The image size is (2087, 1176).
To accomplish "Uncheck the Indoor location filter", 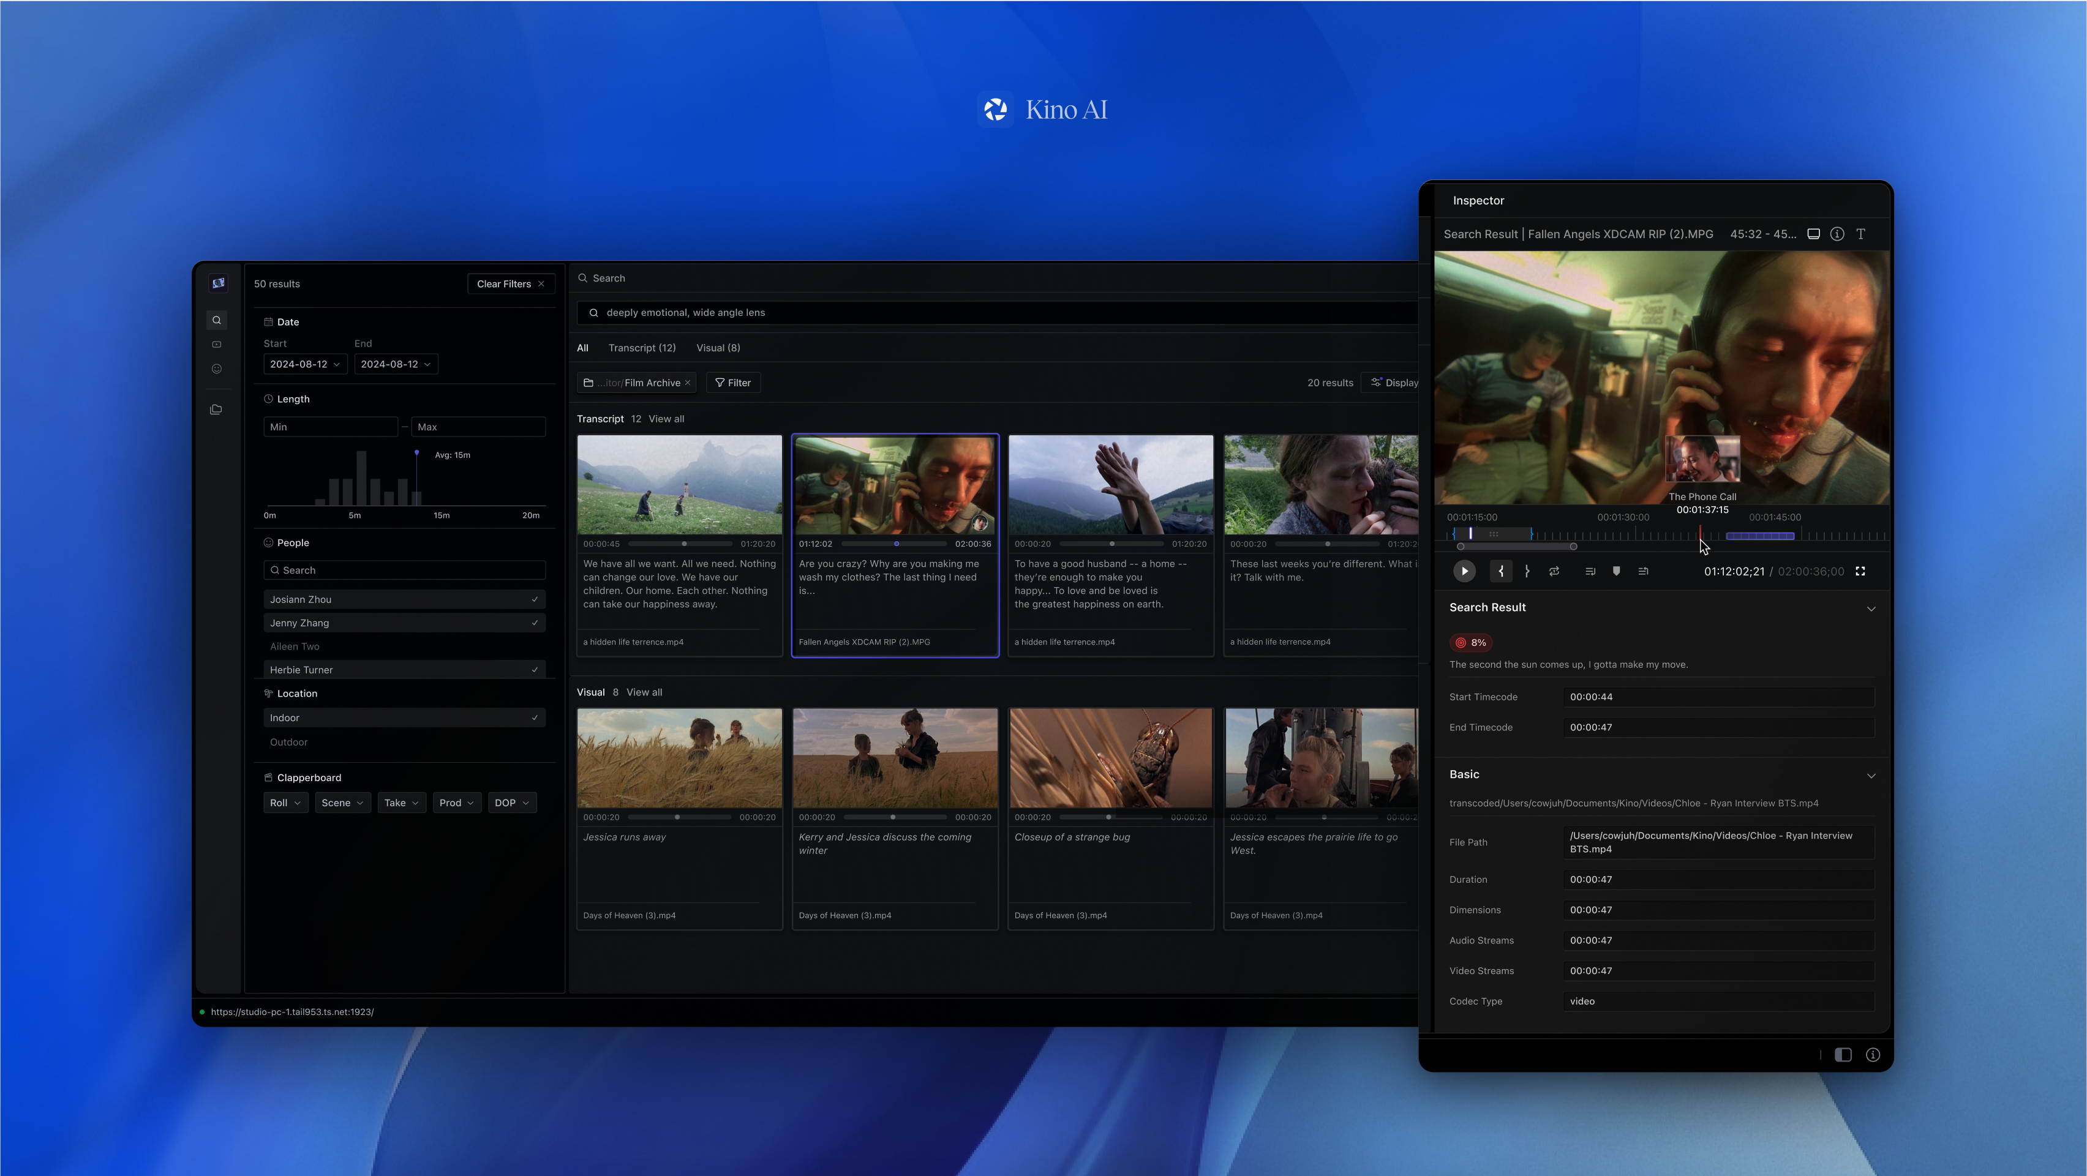I will point(404,717).
